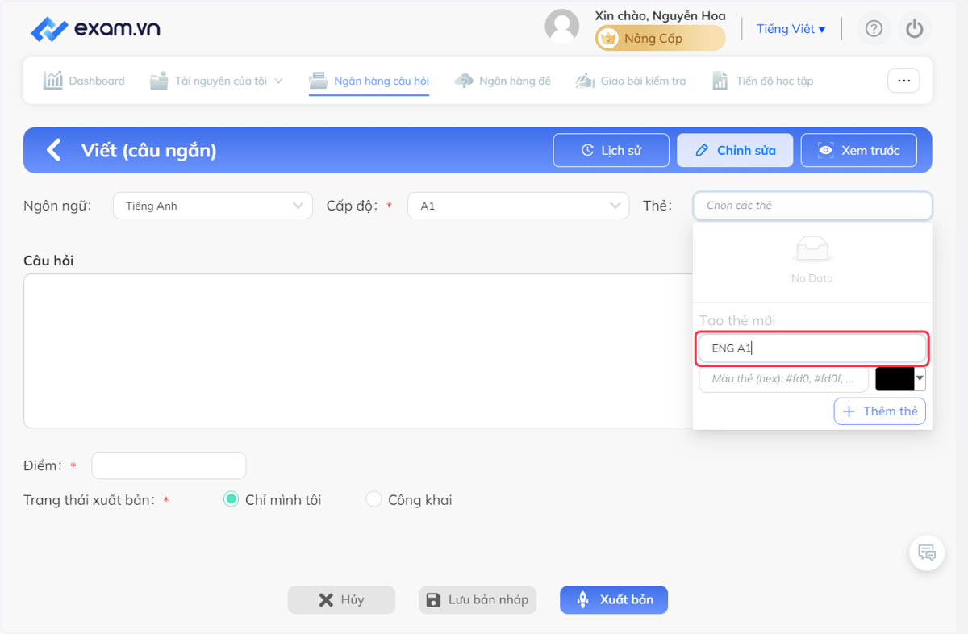
Task: Open the color picker dropdown arrow
Action: [920, 379]
